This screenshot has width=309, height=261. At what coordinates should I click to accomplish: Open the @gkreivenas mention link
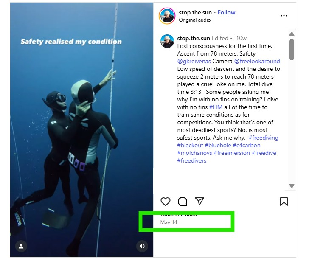[194, 61]
